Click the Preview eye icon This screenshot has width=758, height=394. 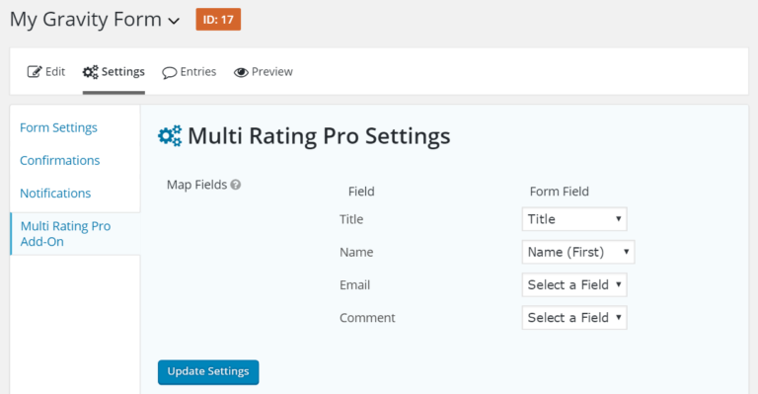[241, 72]
